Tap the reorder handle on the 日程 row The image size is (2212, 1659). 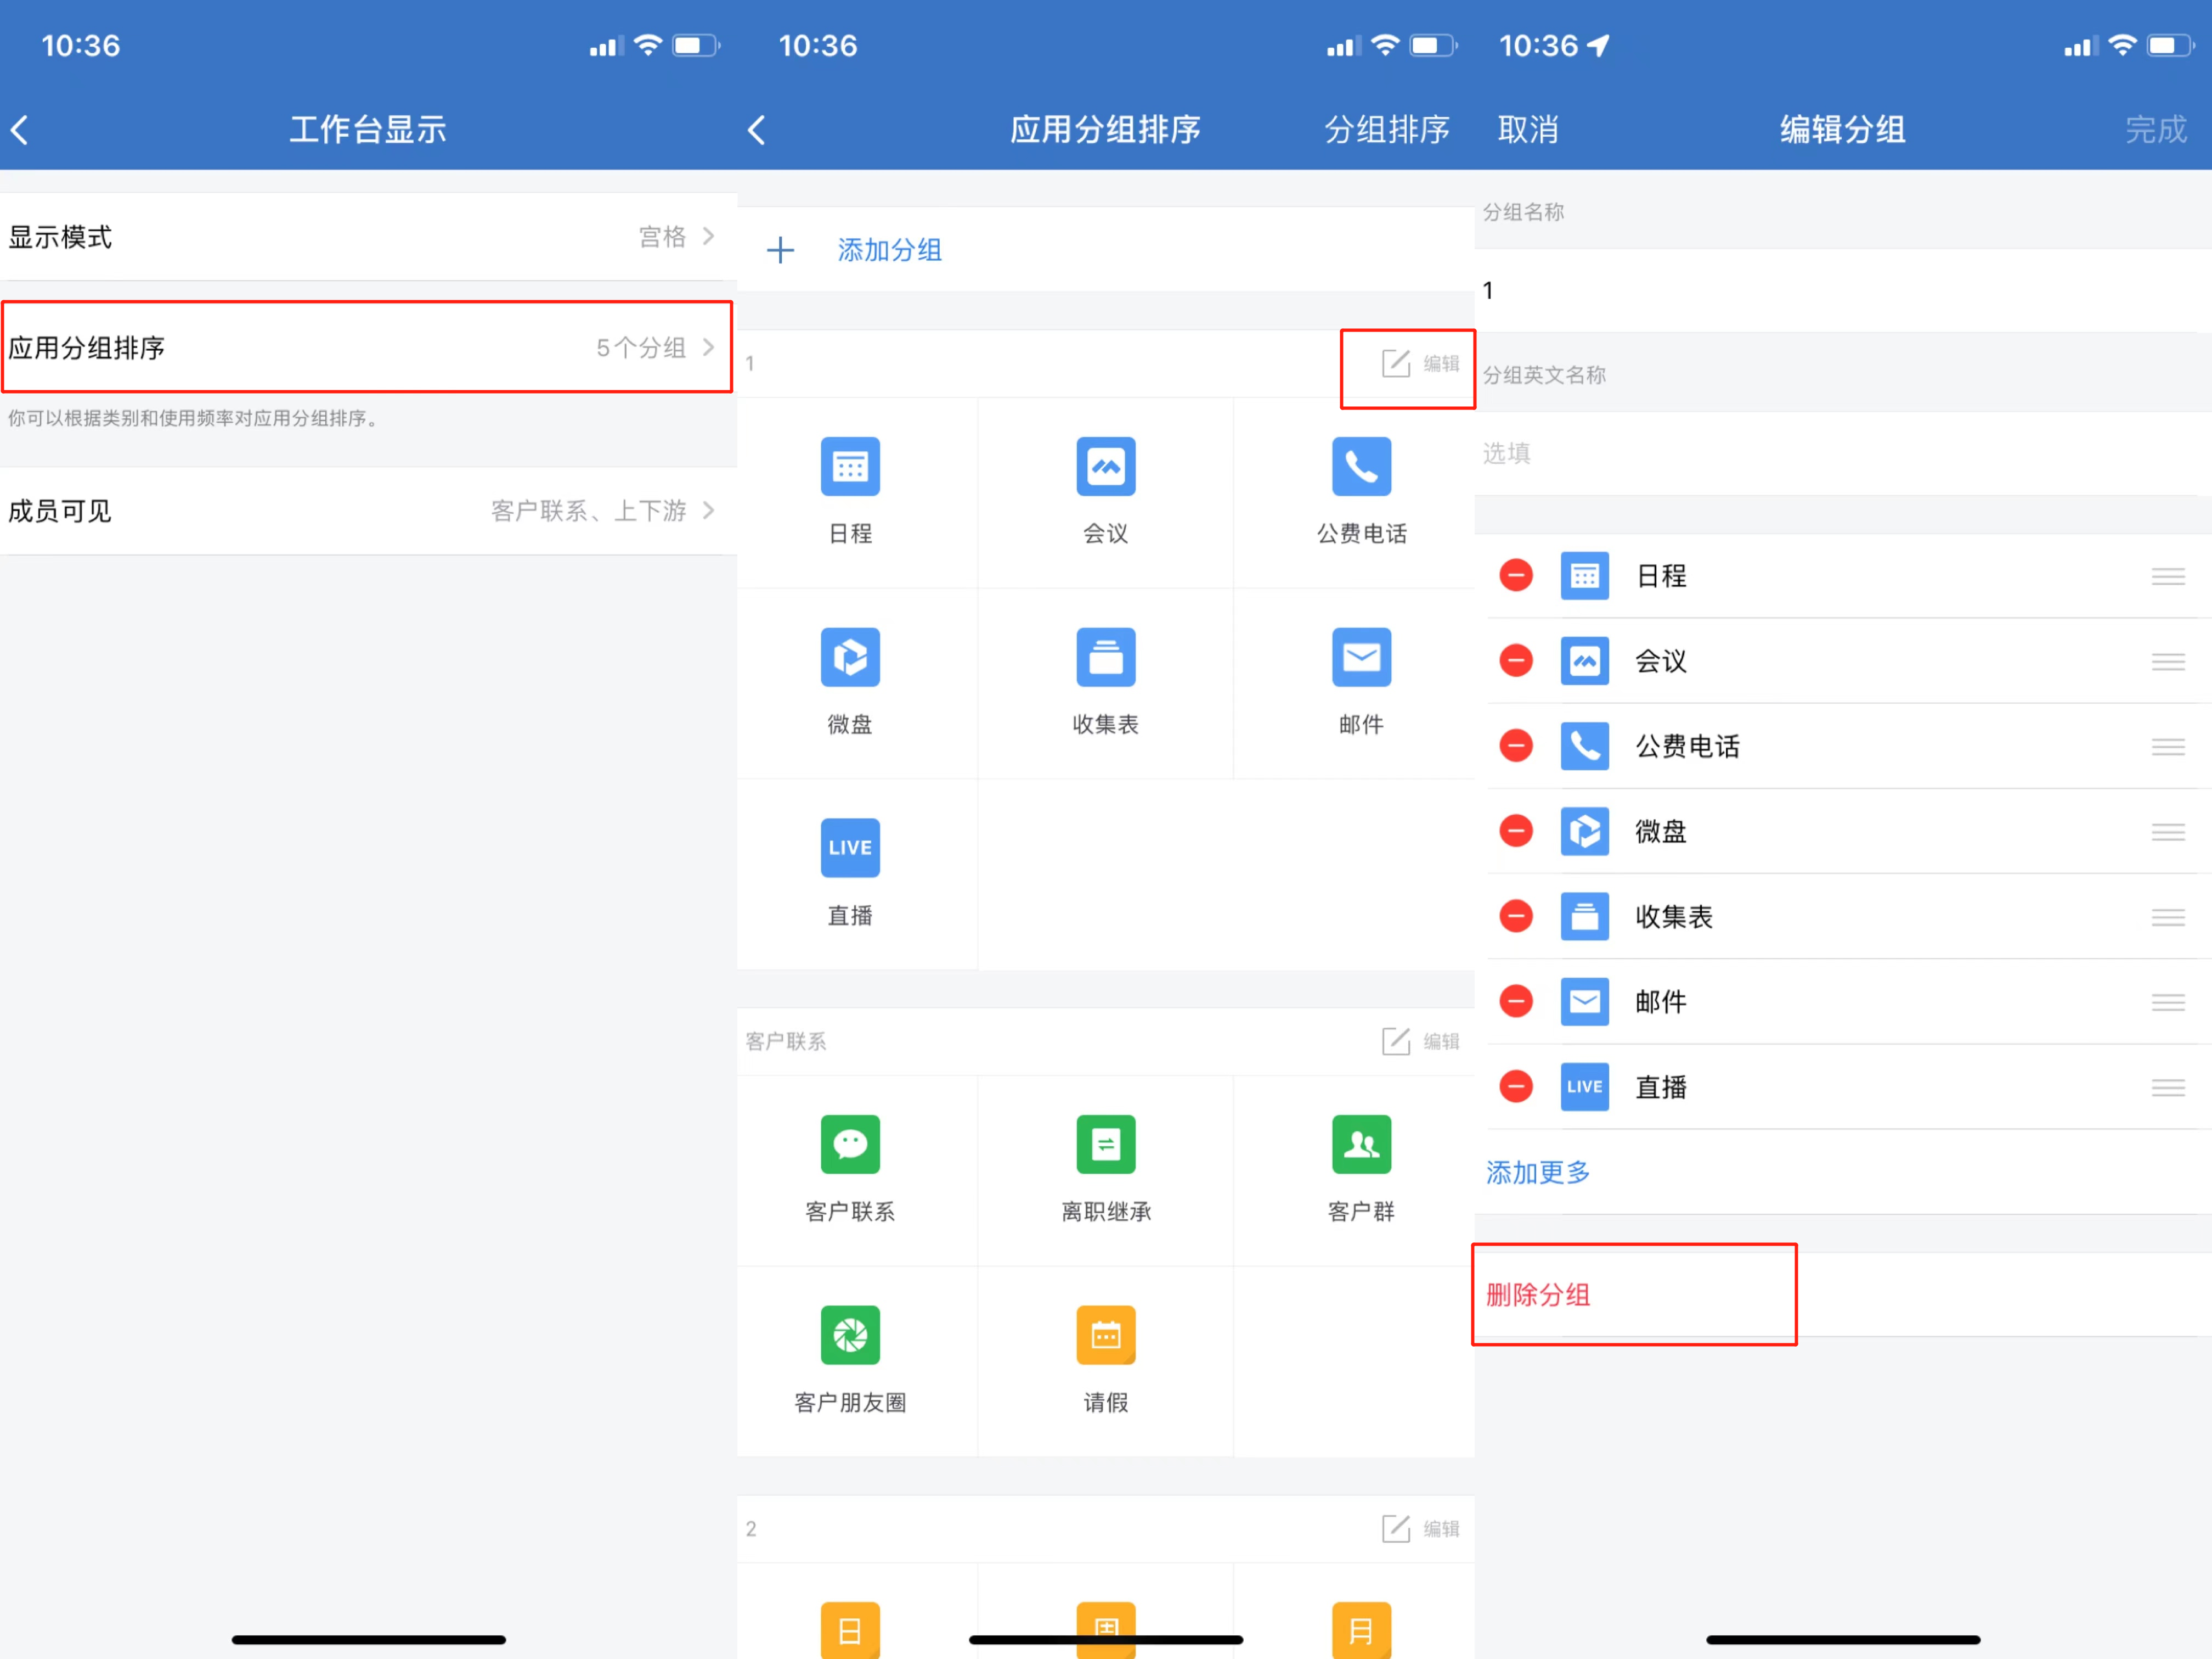pyautogui.click(x=2167, y=576)
